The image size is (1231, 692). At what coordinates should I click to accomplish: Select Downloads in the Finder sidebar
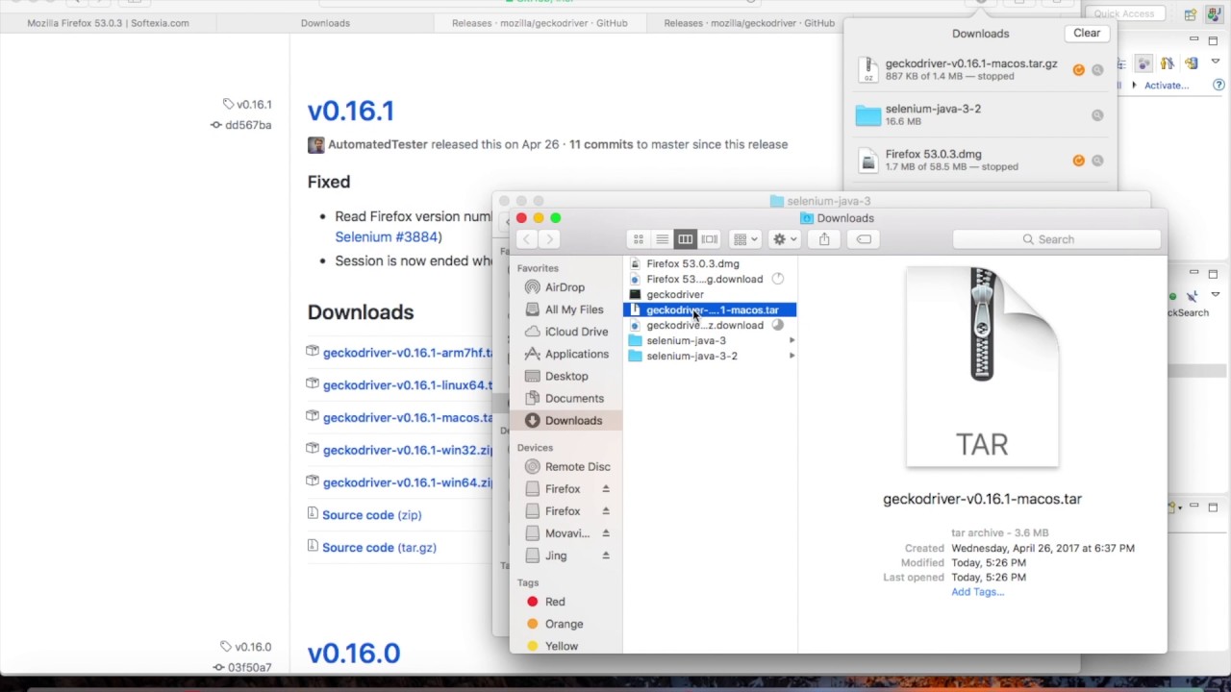tap(573, 420)
